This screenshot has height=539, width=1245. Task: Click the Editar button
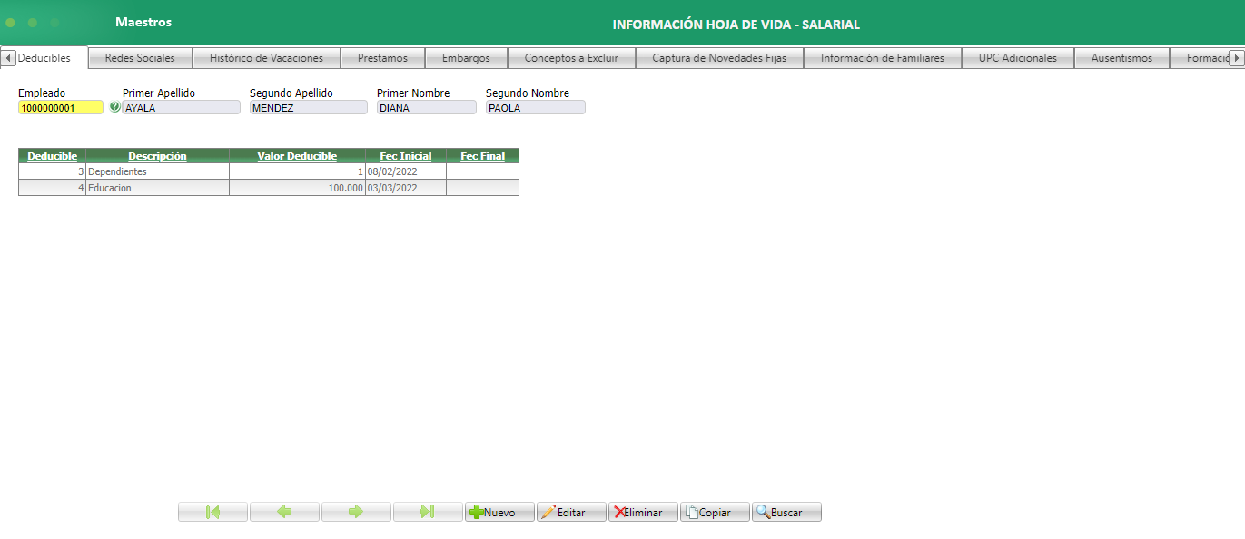[x=571, y=512]
